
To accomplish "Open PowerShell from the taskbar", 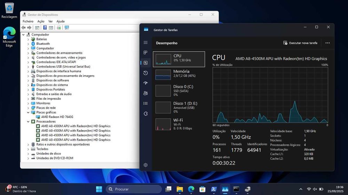I will click(x=214, y=189).
